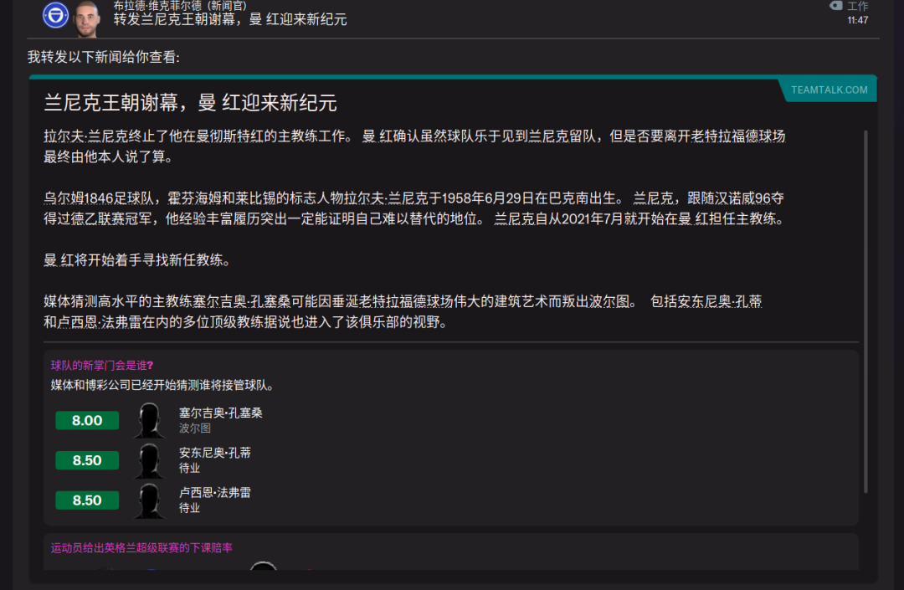
Task: Select 安东尼奥·孔蒂 in the candidates list
Action: (x=214, y=453)
